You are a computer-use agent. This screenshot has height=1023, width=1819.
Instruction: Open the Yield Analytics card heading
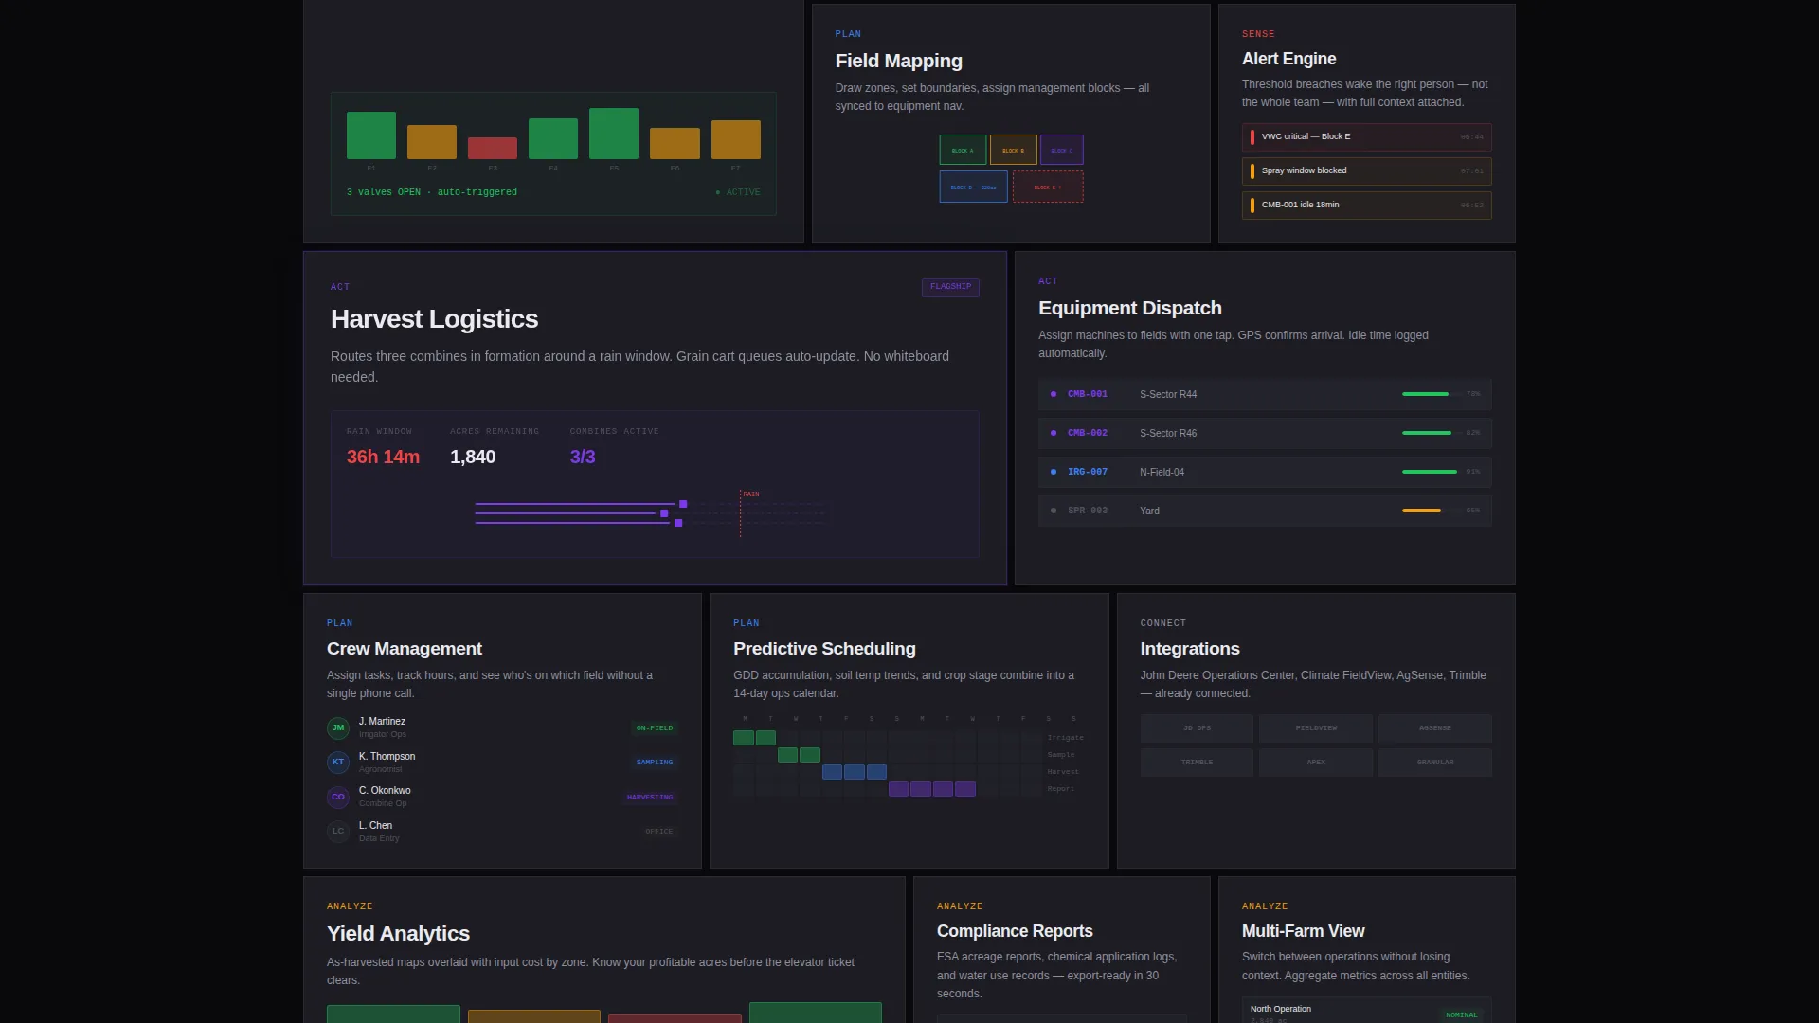pos(398,934)
